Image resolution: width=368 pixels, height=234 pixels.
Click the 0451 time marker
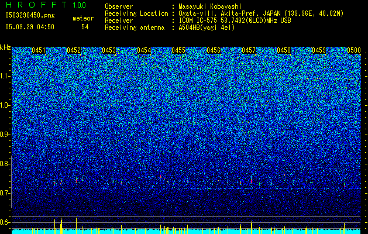click(39, 50)
